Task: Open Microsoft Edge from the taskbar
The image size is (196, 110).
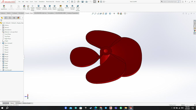Action: coord(96,108)
